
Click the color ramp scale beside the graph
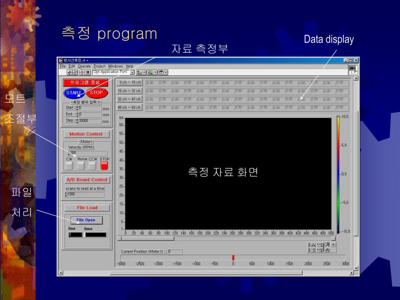[x=338, y=174]
